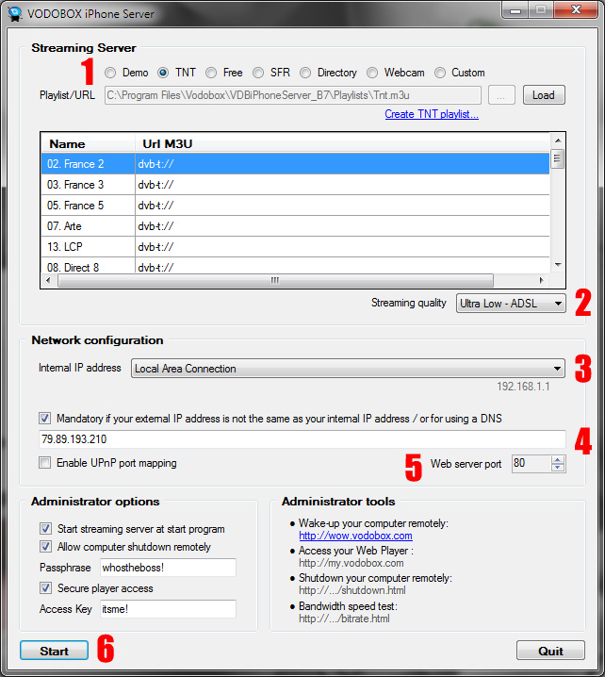
Task: Click the Name column header
Action: [88, 143]
